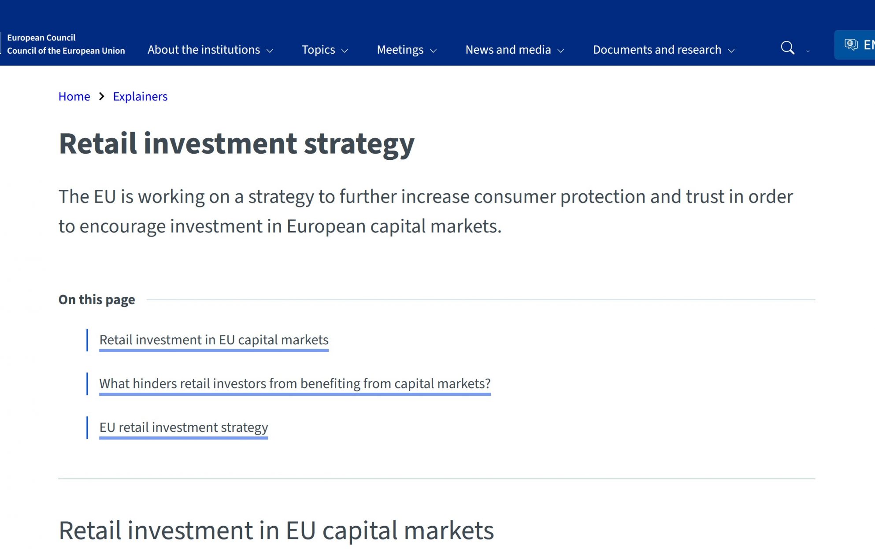Image resolution: width=875 pixels, height=549 pixels.
Task: Select Topics in the navigation bar
Action: point(319,50)
